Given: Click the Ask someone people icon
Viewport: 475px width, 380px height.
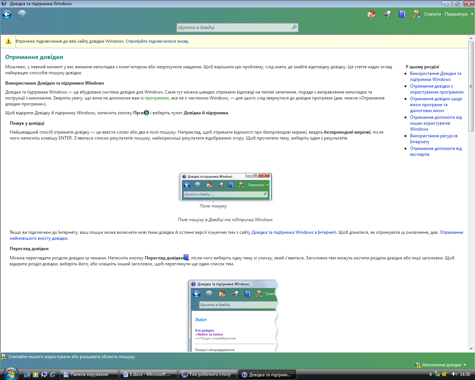Looking at the screenshot, I should pos(416,14).
